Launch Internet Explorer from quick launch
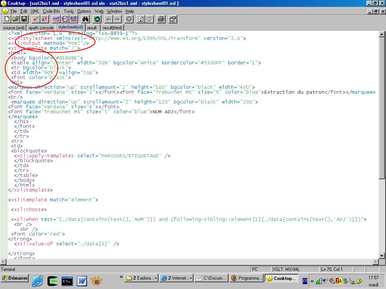This screenshot has height=289, width=386. pos(38,281)
